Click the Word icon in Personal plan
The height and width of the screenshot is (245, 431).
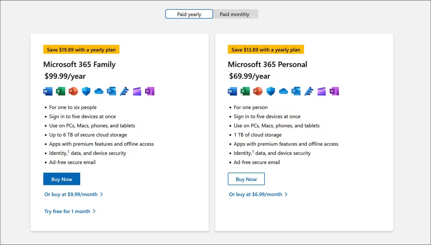click(x=232, y=91)
